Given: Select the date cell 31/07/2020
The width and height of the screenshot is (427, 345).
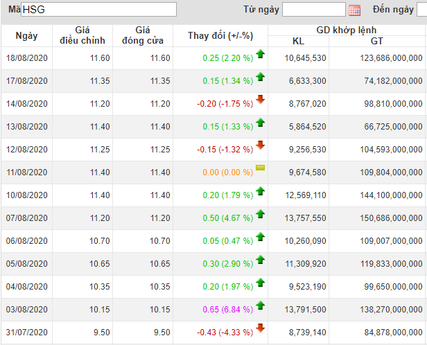Looking at the screenshot, I should [x=26, y=333].
